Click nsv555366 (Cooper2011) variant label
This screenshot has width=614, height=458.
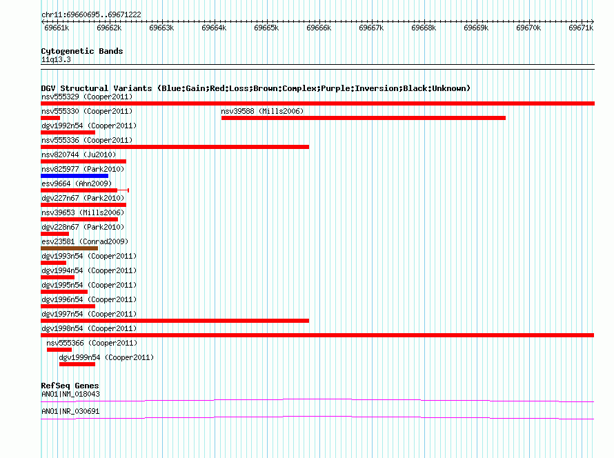tap(92, 343)
